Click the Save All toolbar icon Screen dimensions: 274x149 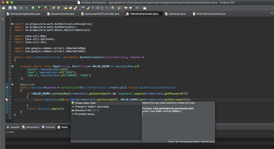14,8
